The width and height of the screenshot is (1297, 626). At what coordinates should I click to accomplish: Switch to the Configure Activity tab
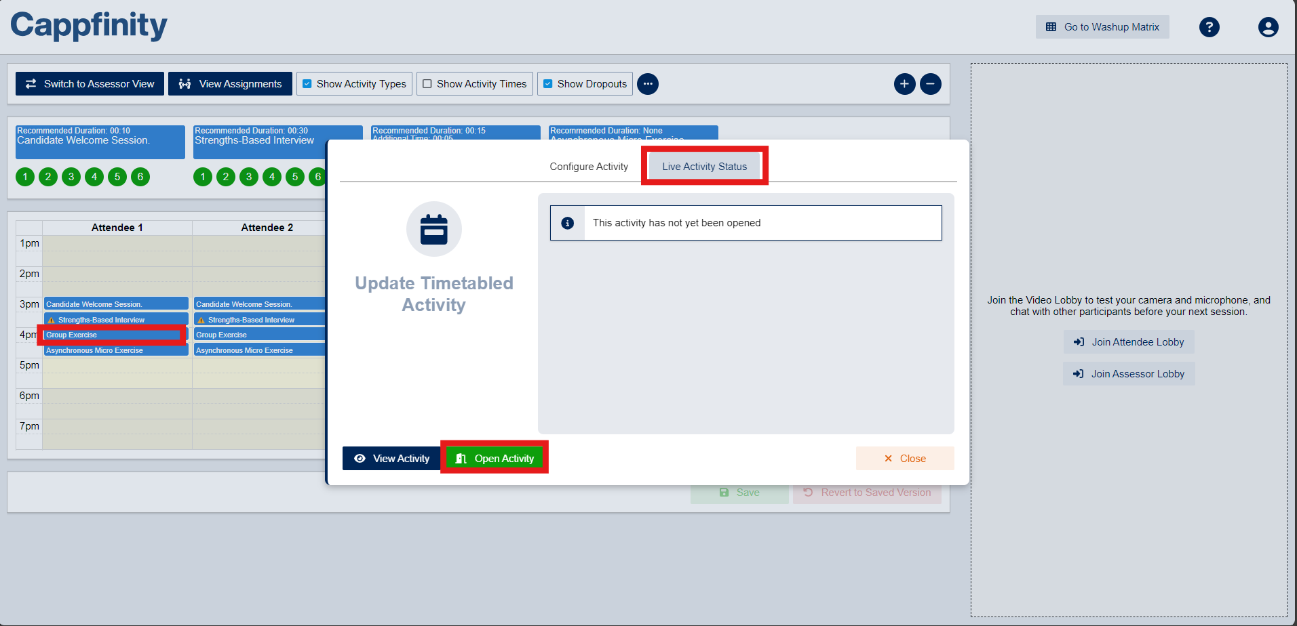click(589, 167)
